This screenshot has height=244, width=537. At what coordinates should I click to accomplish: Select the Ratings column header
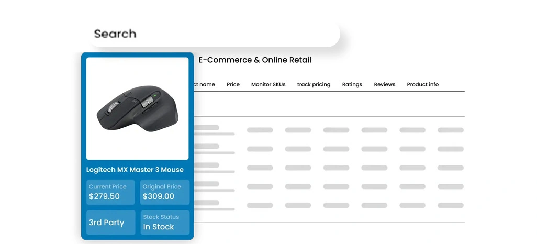[x=352, y=84]
